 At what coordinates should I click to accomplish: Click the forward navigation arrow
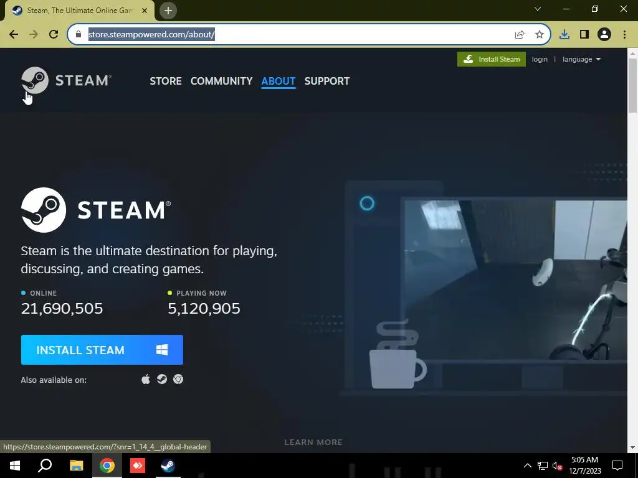pyautogui.click(x=34, y=35)
